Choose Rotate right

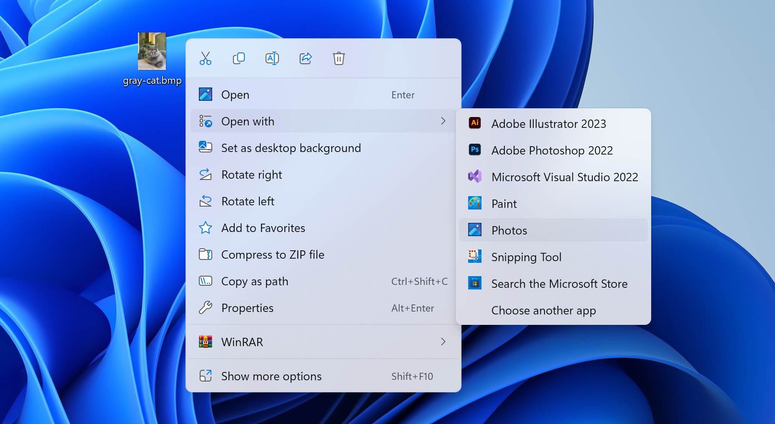click(323, 175)
